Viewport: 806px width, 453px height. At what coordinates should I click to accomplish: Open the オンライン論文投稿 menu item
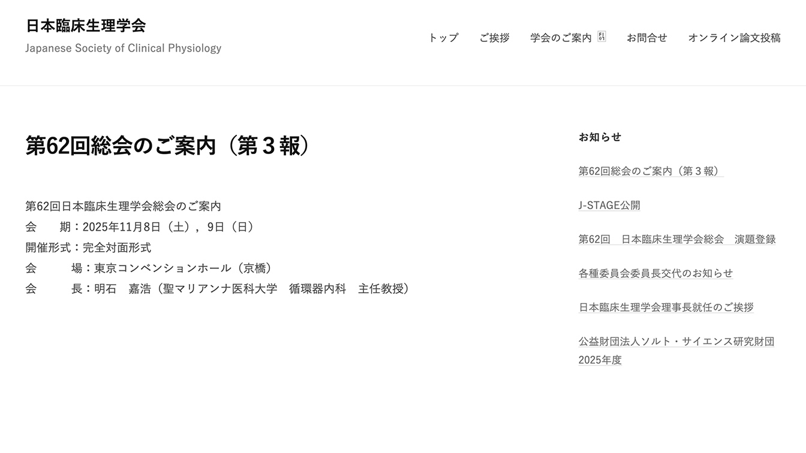[734, 38]
